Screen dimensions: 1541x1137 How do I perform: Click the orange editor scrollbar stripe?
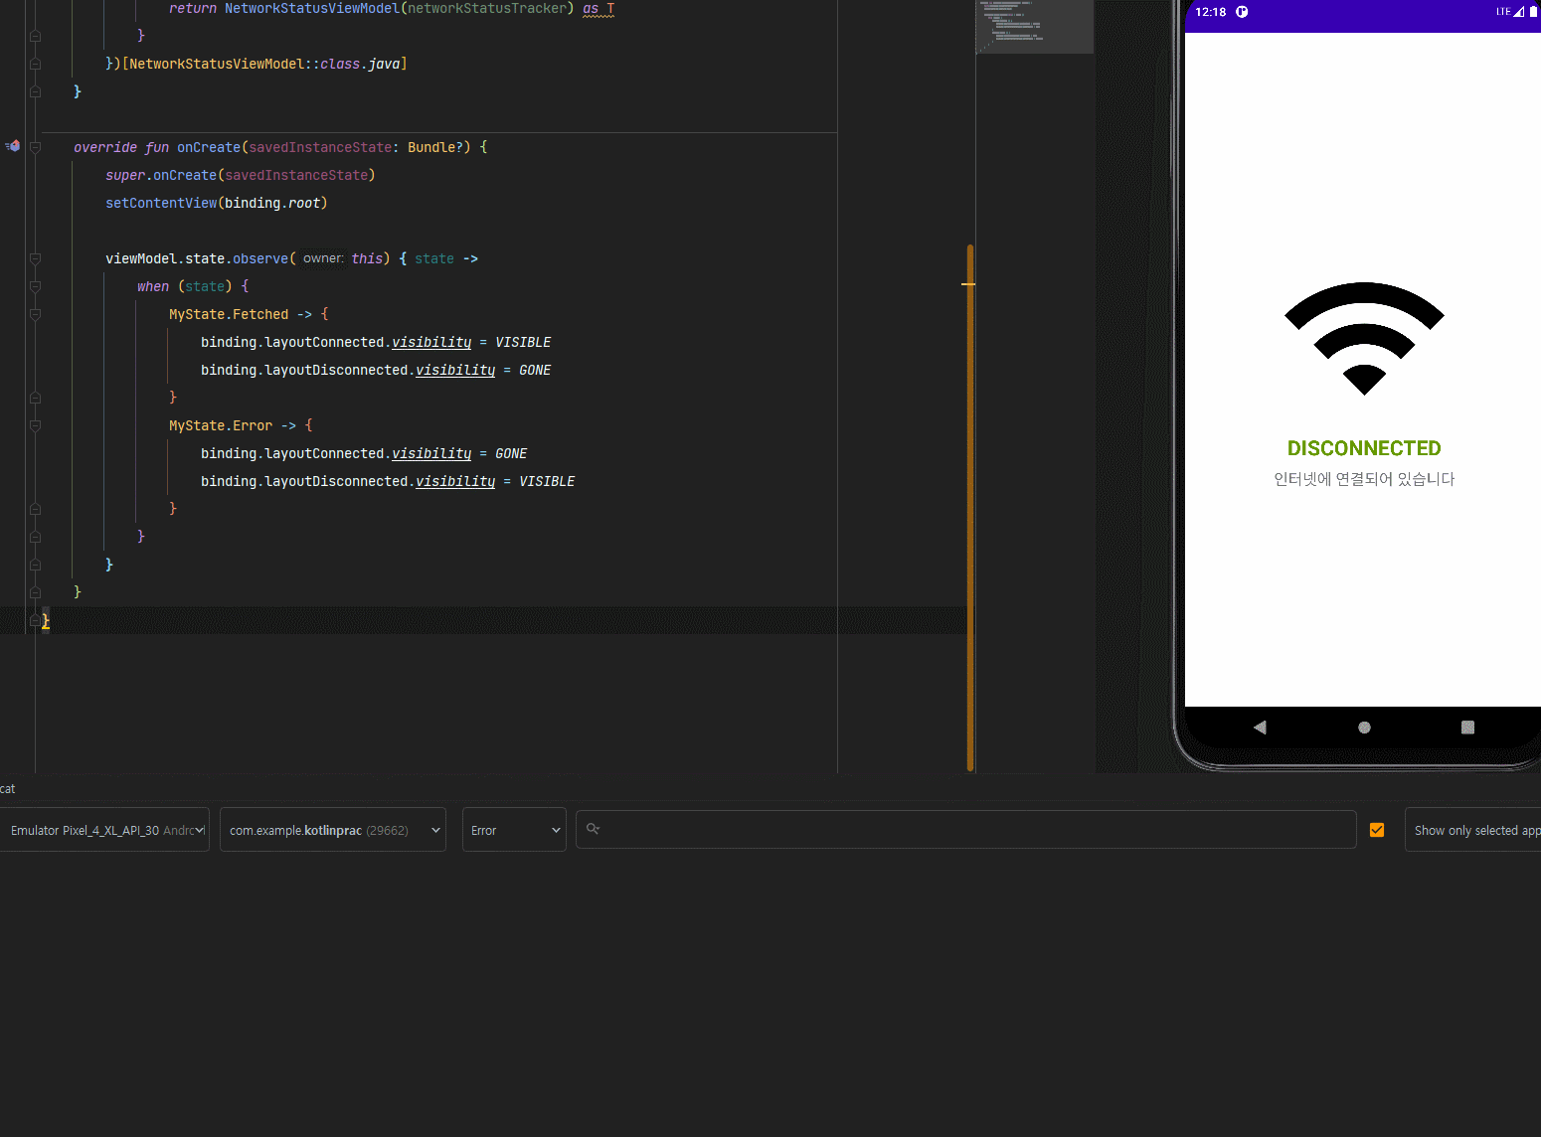(x=969, y=507)
